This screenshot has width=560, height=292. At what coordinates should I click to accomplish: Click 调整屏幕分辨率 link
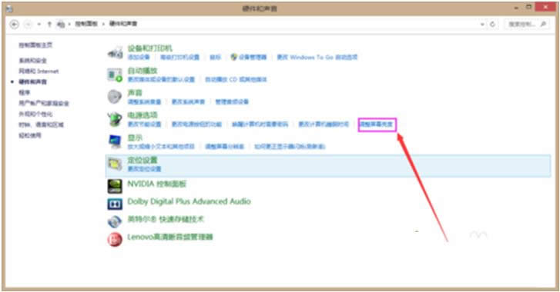225,146
